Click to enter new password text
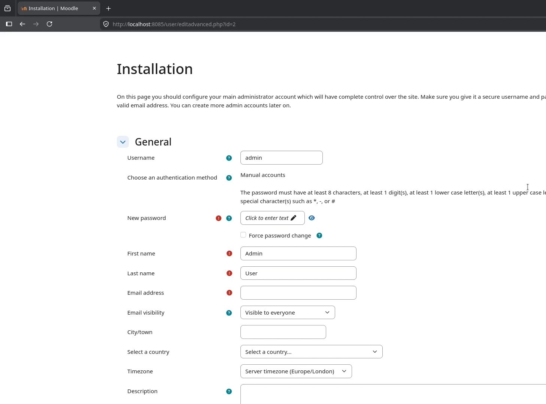This screenshot has width=546, height=404. point(272,218)
